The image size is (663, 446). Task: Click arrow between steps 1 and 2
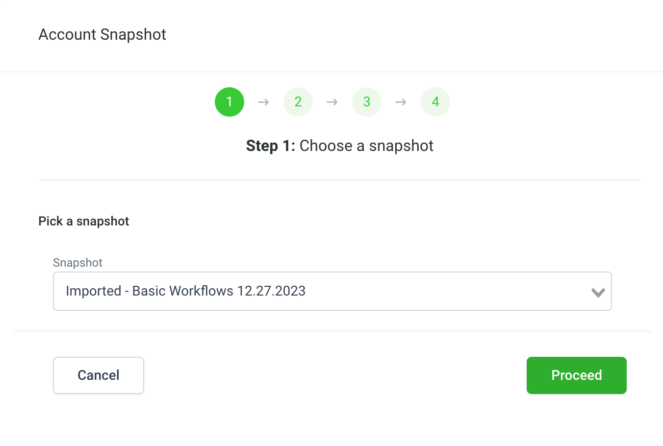(263, 102)
